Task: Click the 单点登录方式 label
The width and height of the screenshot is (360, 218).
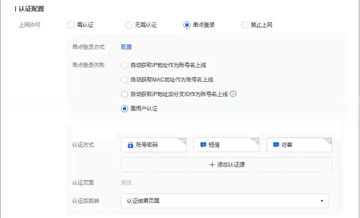Action: tap(88, 47)
